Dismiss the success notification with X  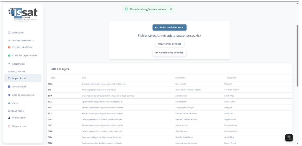pyautogui.click(x=171, y=9)
